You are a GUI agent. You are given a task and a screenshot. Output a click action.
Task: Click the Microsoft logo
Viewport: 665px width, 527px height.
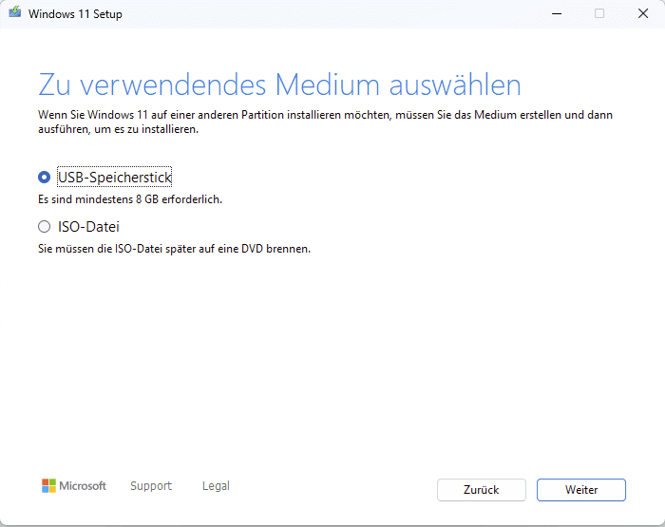74,486
